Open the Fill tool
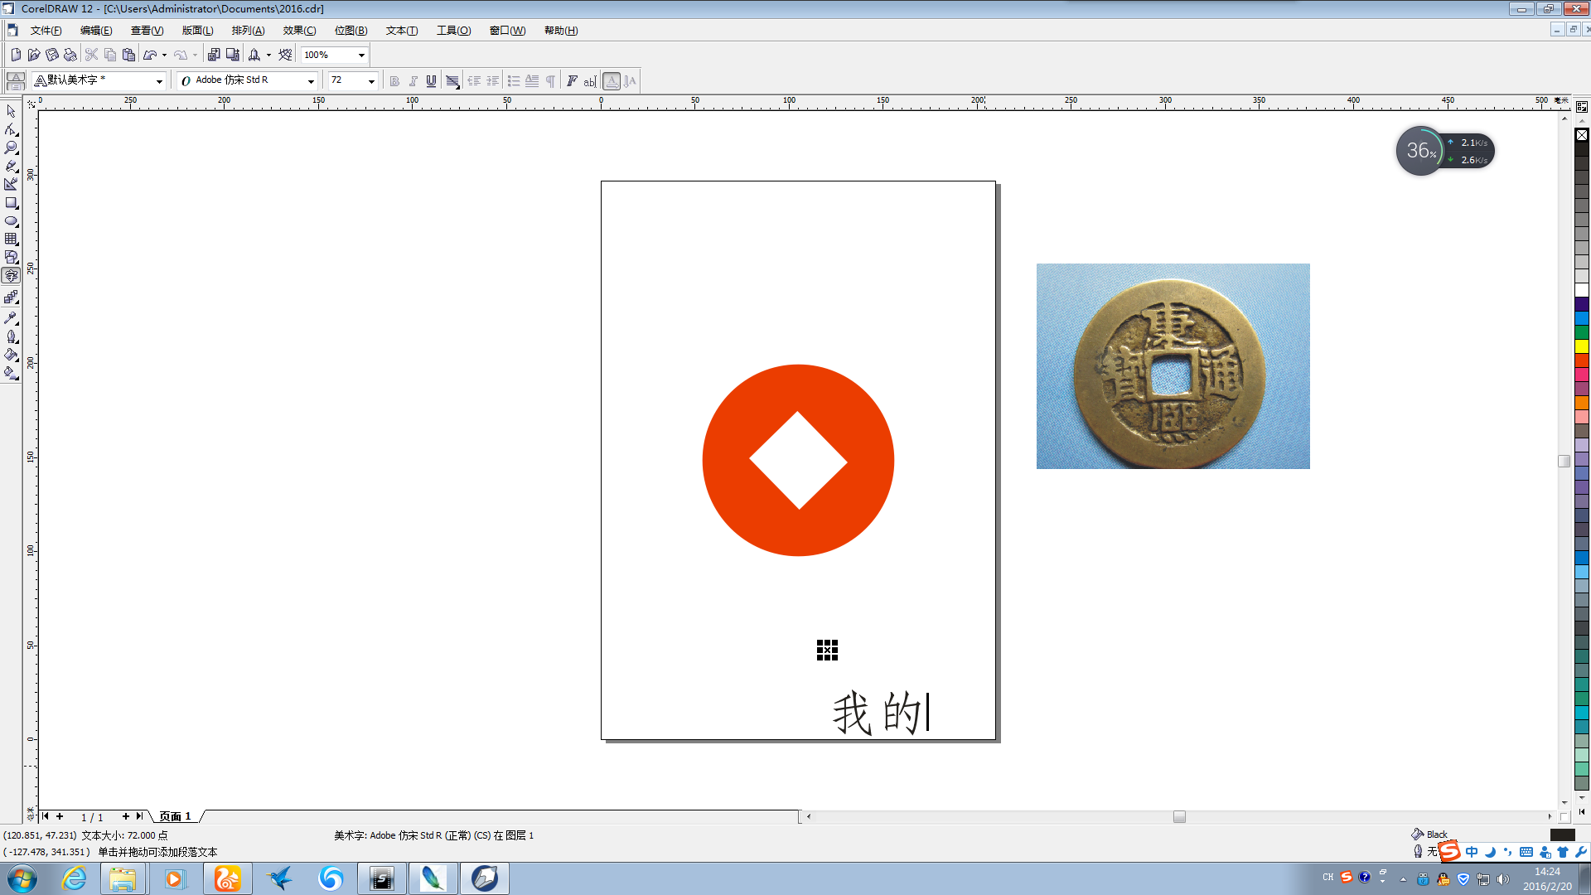1591x895 pixels. pos(12,356)
